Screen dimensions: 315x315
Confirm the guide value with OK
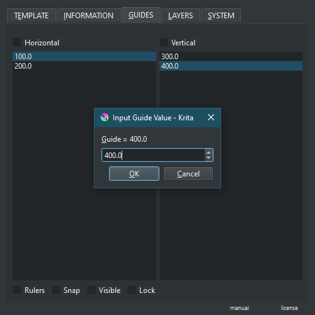pos(134,174)
